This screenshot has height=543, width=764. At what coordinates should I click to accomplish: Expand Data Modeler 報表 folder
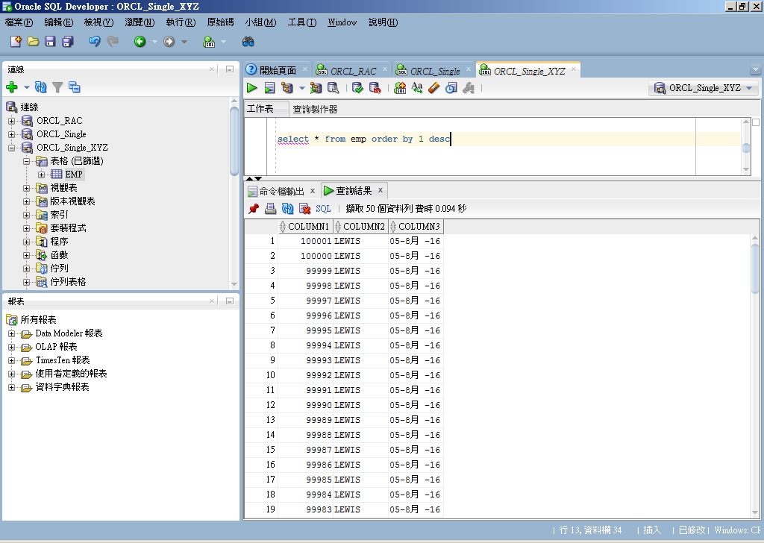coord(11,333)
